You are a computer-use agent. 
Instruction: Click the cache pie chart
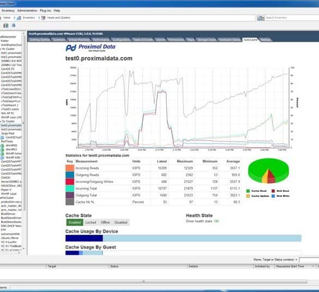click(x=268, y=171)
